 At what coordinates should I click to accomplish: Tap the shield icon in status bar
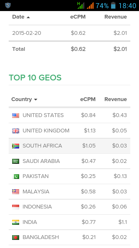click(8, 6)
